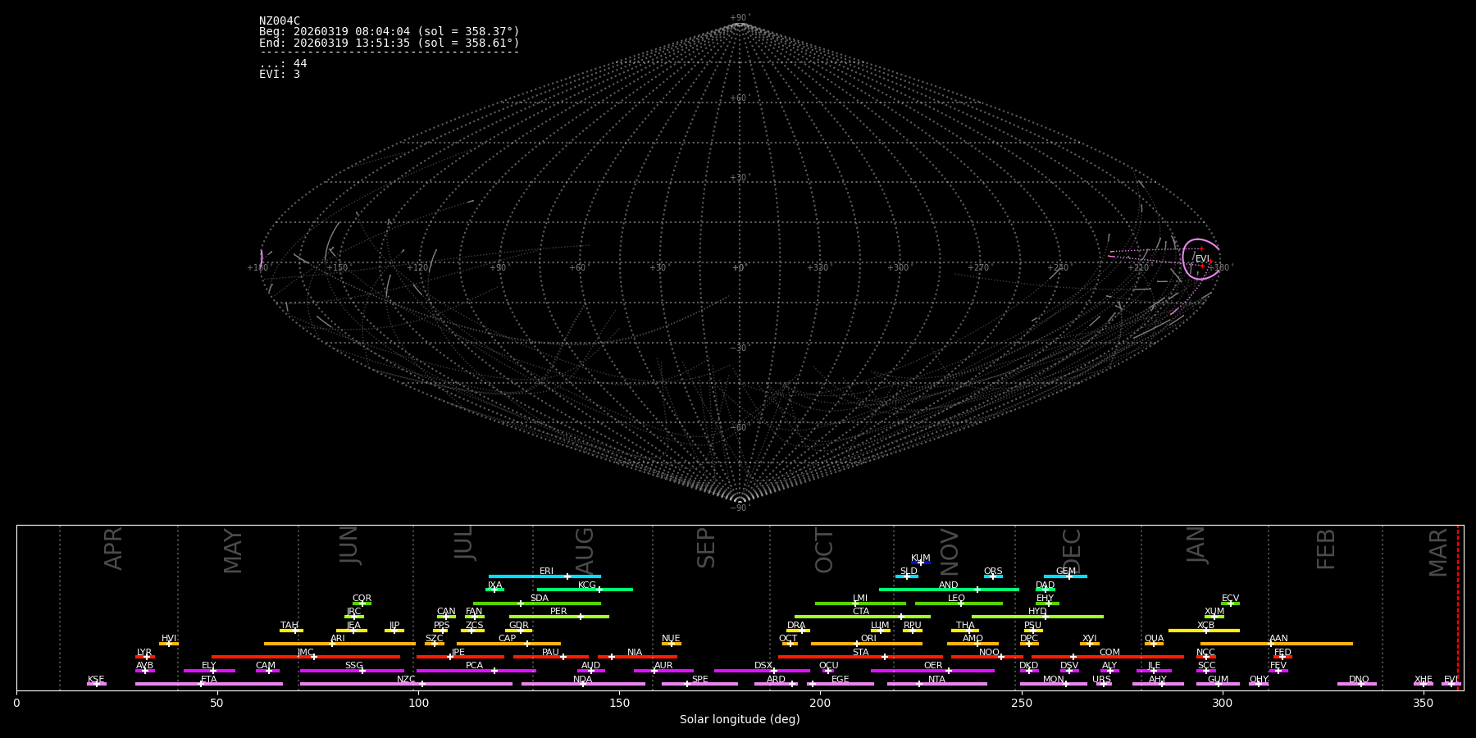The image size is (1476, 738).
Task: Click the NDA shower label
Action: pyautogui.click(x=582, y=680)
